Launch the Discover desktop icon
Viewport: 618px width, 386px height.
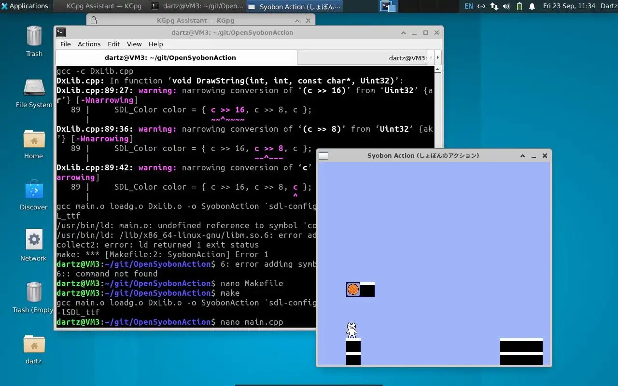pyautogui.click(x=34, y=195)
